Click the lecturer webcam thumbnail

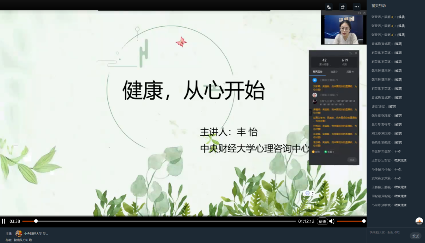point(344,30)
